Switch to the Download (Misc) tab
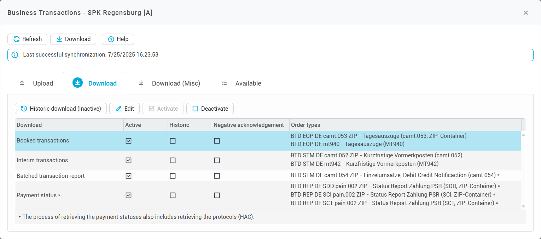This screenshot has height=239, width=541. click(169, 83)
